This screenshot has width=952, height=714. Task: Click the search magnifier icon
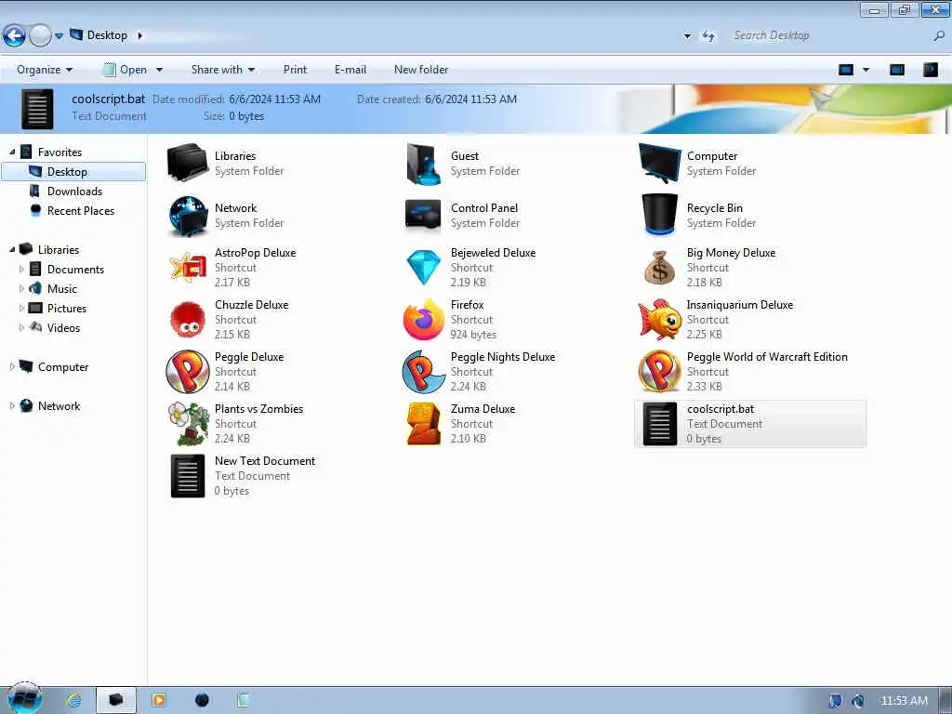pyautogui.click(x=939, y=36)
